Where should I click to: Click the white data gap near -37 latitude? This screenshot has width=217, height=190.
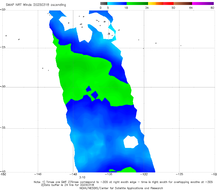click(131, 142)
